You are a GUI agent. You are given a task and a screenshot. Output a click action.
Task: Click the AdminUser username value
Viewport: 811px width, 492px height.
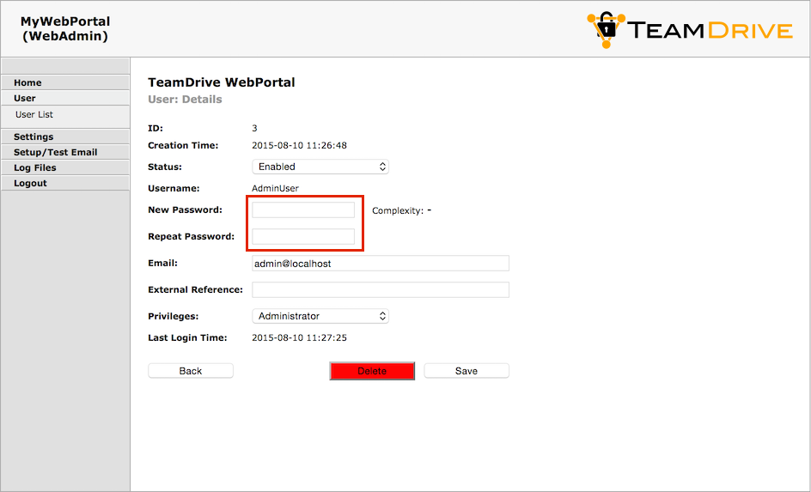click(x=275, y=189)
